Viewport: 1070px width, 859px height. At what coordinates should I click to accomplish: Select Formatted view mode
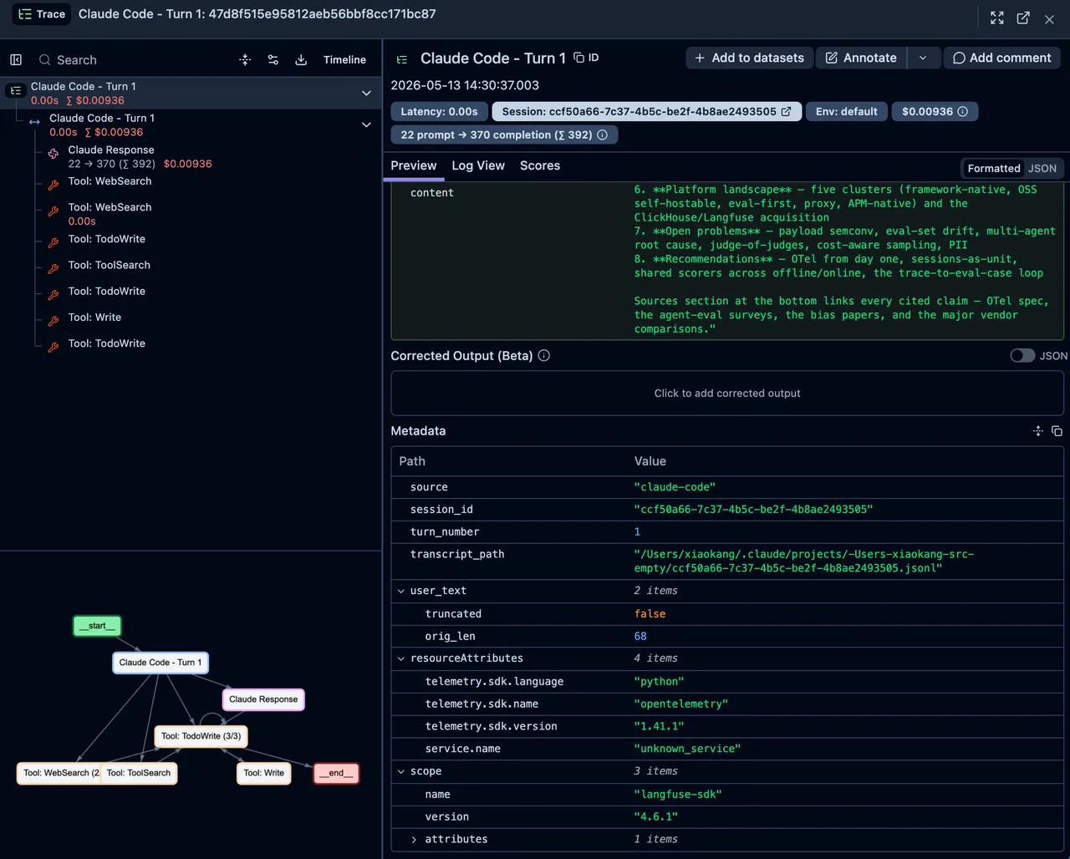(993, 168)
